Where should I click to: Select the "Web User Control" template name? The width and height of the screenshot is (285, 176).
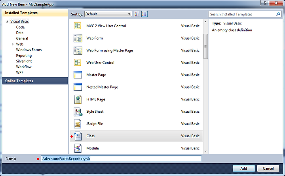[100, 62]
